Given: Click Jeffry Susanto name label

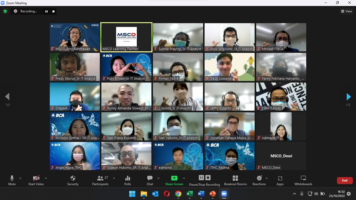Looking at the screenshot, I should (221, 108).
